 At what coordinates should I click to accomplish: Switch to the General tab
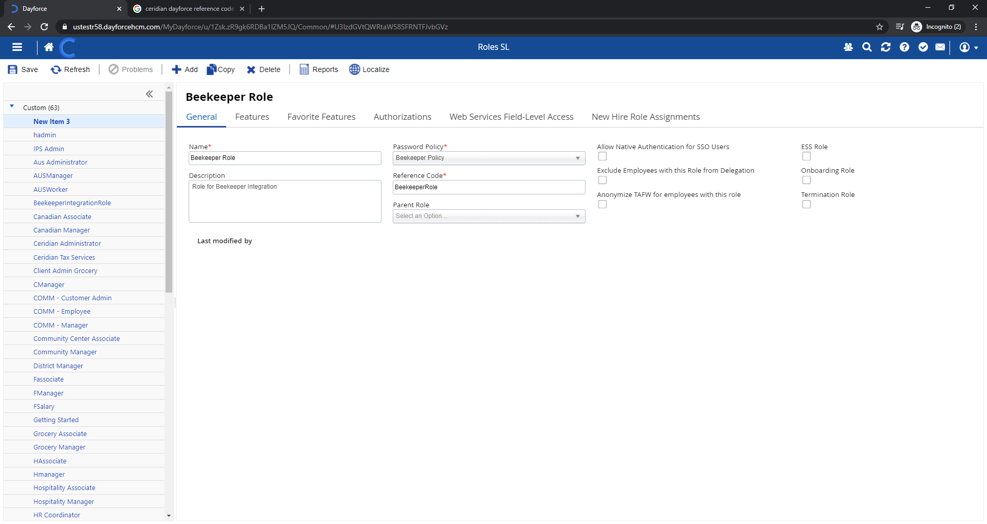click(202, 117)
